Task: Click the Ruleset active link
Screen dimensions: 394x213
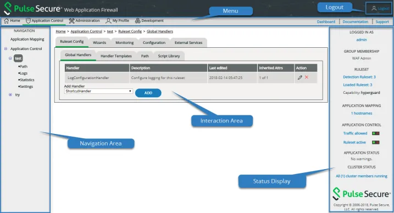Action: (354, 143)
